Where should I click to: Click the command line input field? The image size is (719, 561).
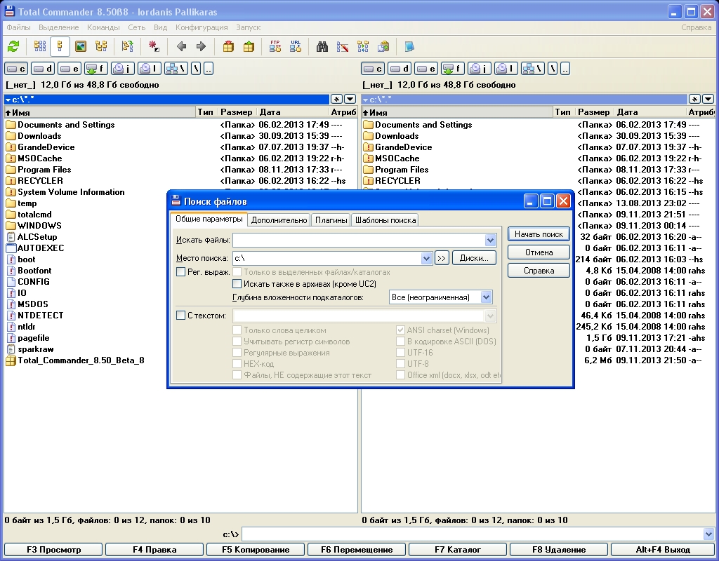[470, 534]
